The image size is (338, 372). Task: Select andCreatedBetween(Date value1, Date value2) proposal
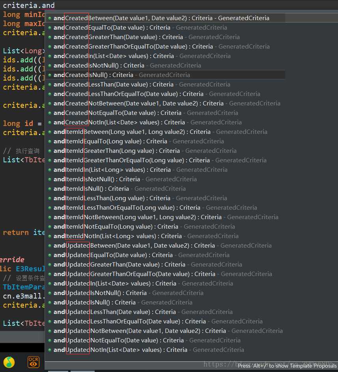[165, 18]
